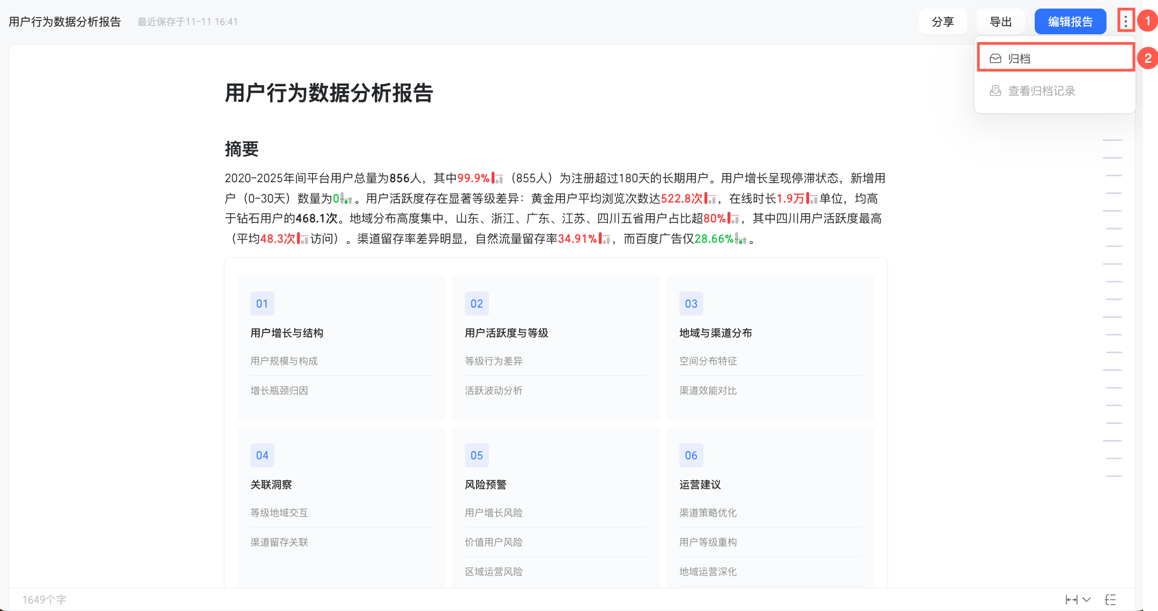Jump to 用户规模与构成 section link

tap(284, 361)
